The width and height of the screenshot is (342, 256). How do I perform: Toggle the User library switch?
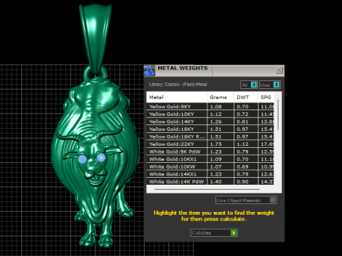[270, 85]
